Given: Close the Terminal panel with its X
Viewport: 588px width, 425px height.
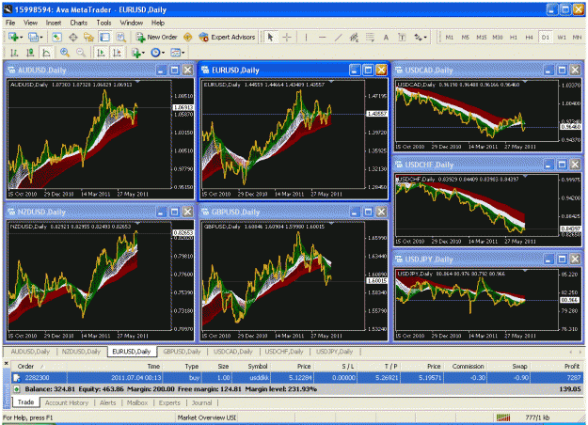Looking at the screenshot, I should click(6, 363).
